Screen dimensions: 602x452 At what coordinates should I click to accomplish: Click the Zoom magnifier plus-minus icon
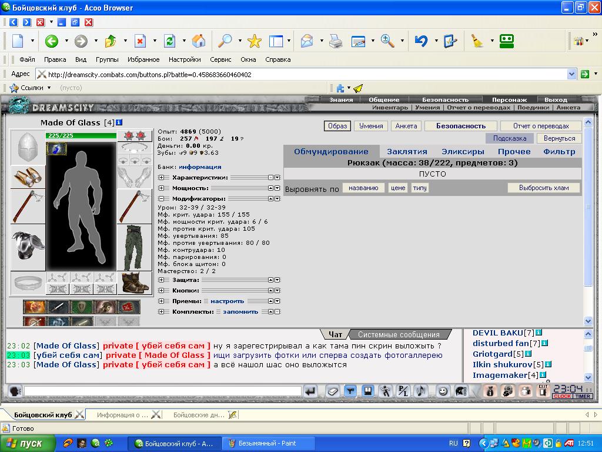387,41
